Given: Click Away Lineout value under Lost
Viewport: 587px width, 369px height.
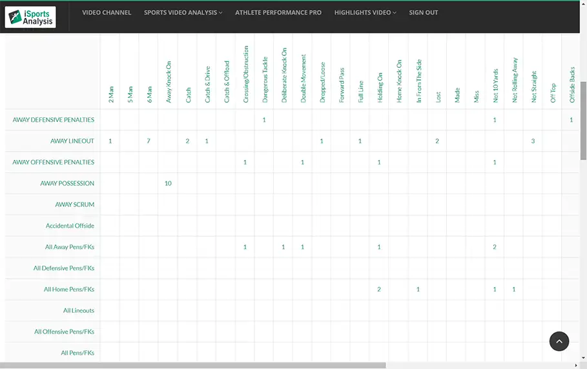Looking at the screenshot, I should [x=437, y=141].
